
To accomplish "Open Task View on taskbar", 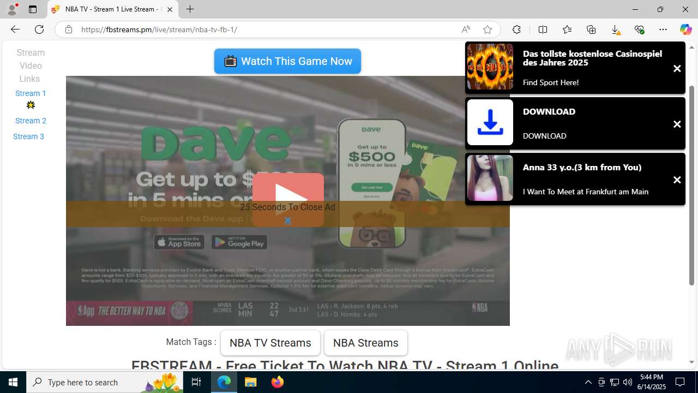I will pyautogui.click(x=196, y=382).
